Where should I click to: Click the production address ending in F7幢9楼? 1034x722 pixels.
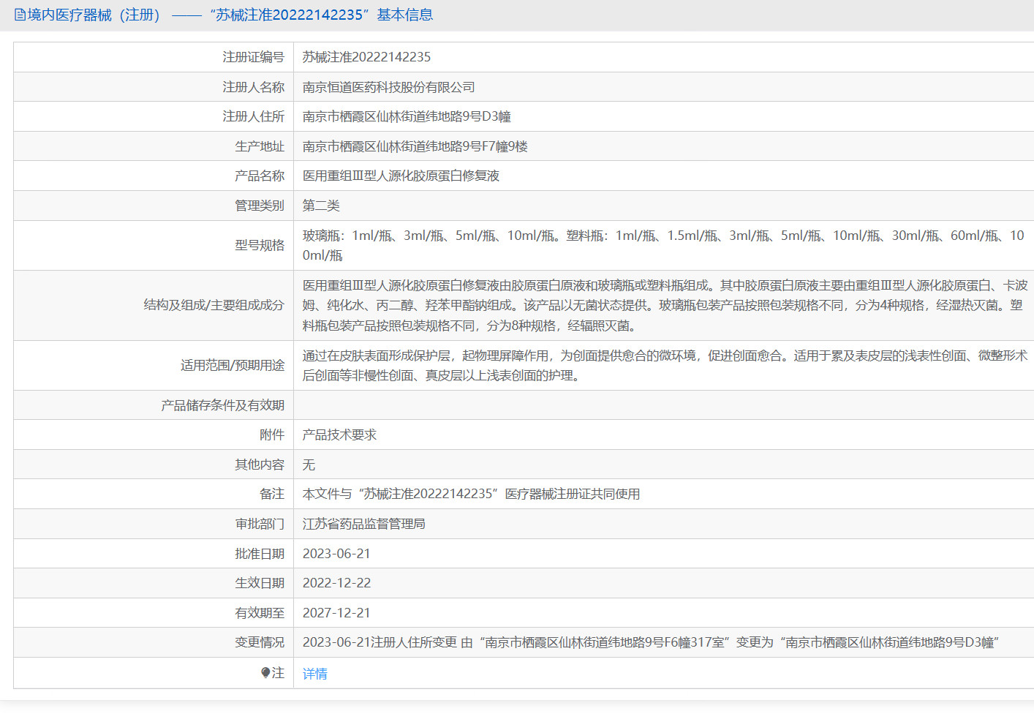point(415,146)
